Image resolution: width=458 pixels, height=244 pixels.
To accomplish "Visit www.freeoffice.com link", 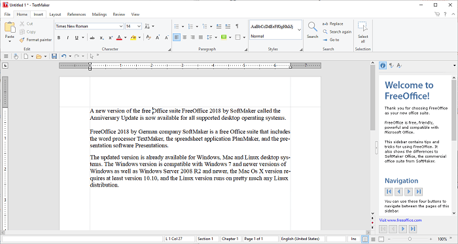I will 400,220.
